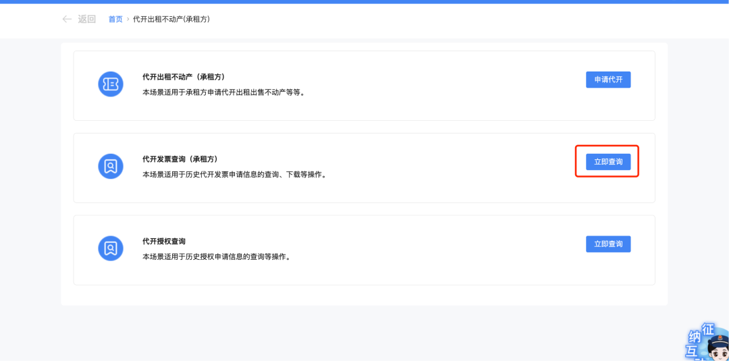The image size is (729, 361).
Task: Click the 申请代开 button
Action: pos(608,80)
